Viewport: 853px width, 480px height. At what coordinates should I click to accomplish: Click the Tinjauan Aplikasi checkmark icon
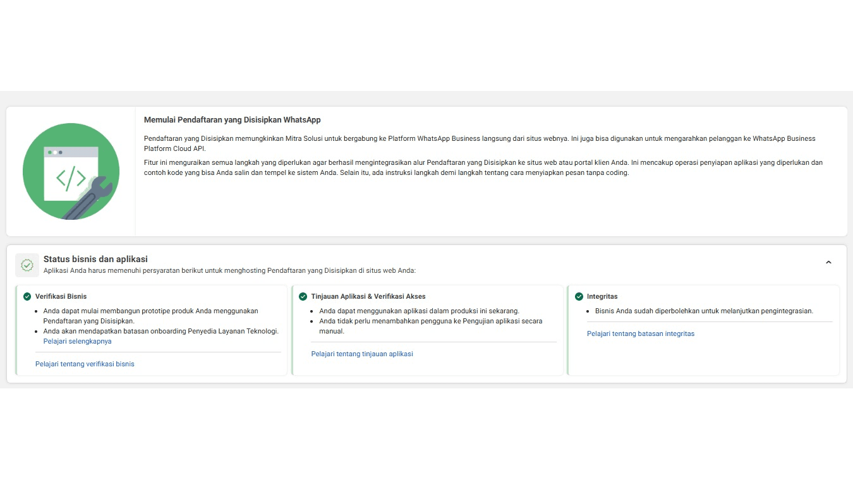[x=303, y=296]
